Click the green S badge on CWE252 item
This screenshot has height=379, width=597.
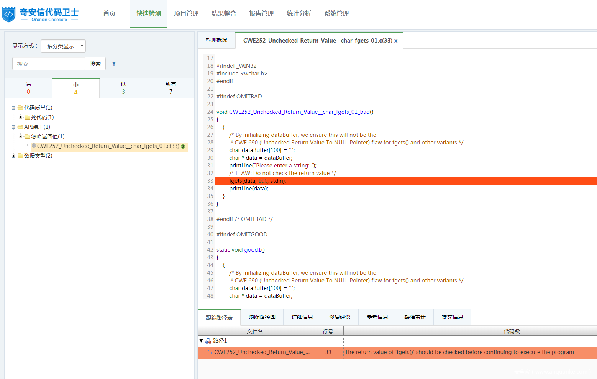[183, 146]
